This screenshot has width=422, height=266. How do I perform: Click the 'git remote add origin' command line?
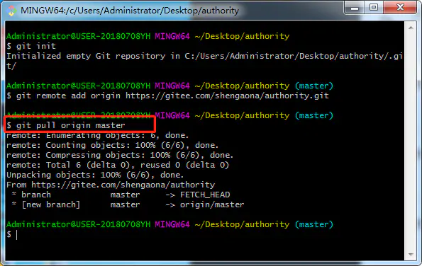click(x=167, y=96)
